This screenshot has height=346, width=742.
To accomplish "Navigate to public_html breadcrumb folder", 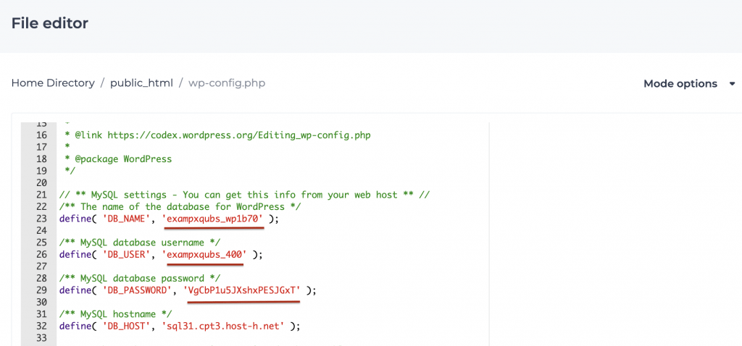I will [141, 83].
